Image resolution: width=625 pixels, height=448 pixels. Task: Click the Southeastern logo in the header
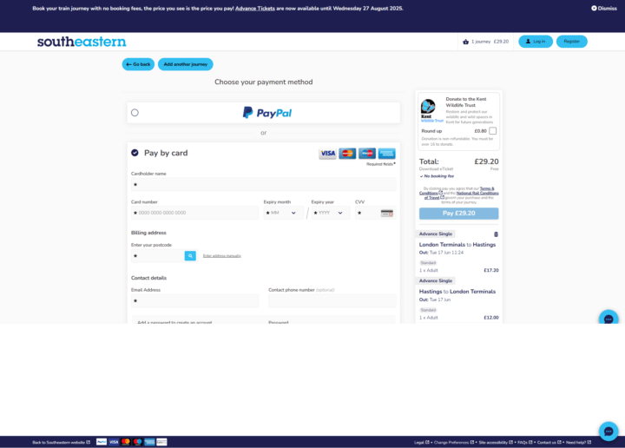[x=82, y=42]
